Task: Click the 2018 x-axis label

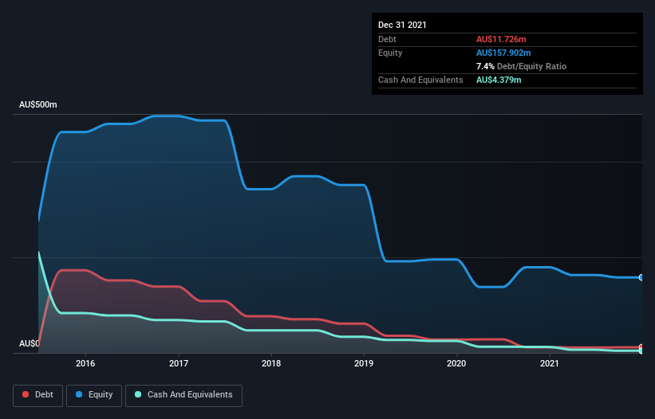Action: pyautogui.click(x=271, y=363)
